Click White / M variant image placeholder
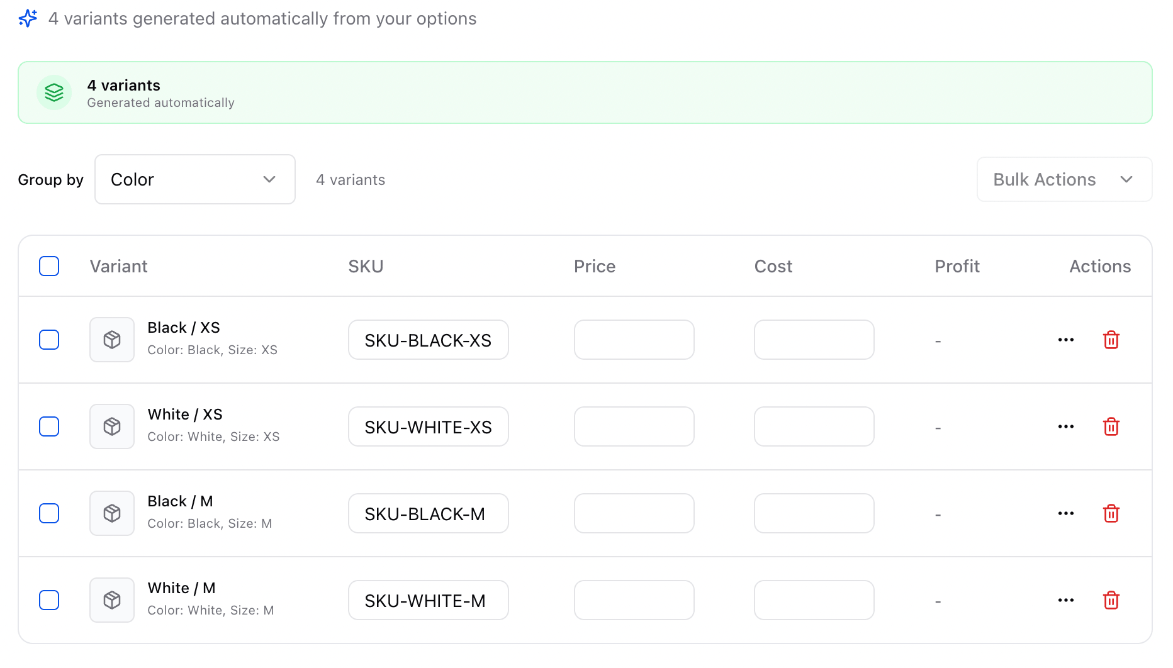The image size is (1173, 668). (x=112, y=600)
